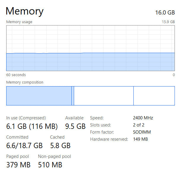Click the 510 MB Non-paged pool value
Image resolution: width=179 pixels, height=173 pixels.
pos(50,165)
